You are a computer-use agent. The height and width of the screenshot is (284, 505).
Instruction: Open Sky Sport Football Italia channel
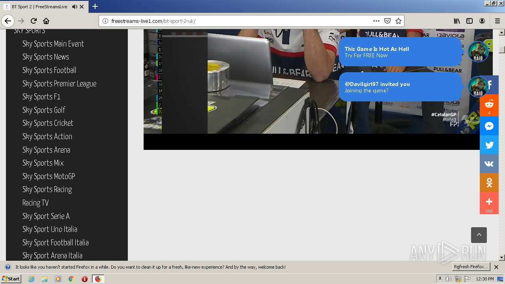click(x=56, y=243)
